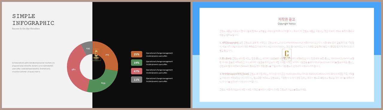Viewport: 383px width, 110px height.
Task: Click the intro paragraph under Copyright Notice
Action: coord(287,33)
